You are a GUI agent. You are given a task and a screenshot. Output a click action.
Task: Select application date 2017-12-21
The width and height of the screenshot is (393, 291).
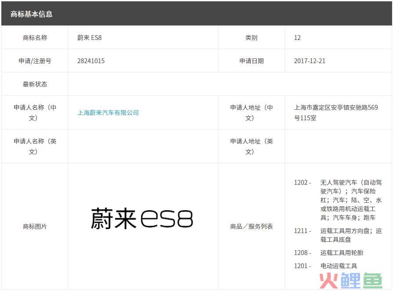[310, 61]
